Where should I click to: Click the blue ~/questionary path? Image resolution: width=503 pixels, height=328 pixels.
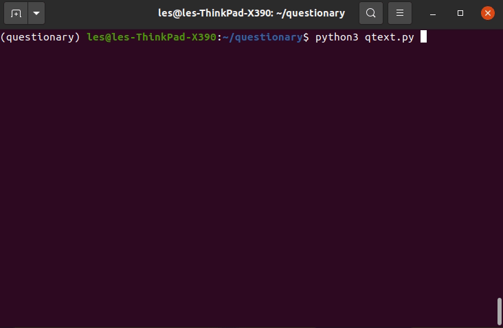[262, 37]
